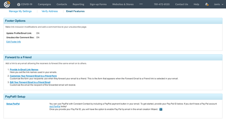
Task: Open the notifications bell
Action: pyautogui.click(x=207, y=4)
